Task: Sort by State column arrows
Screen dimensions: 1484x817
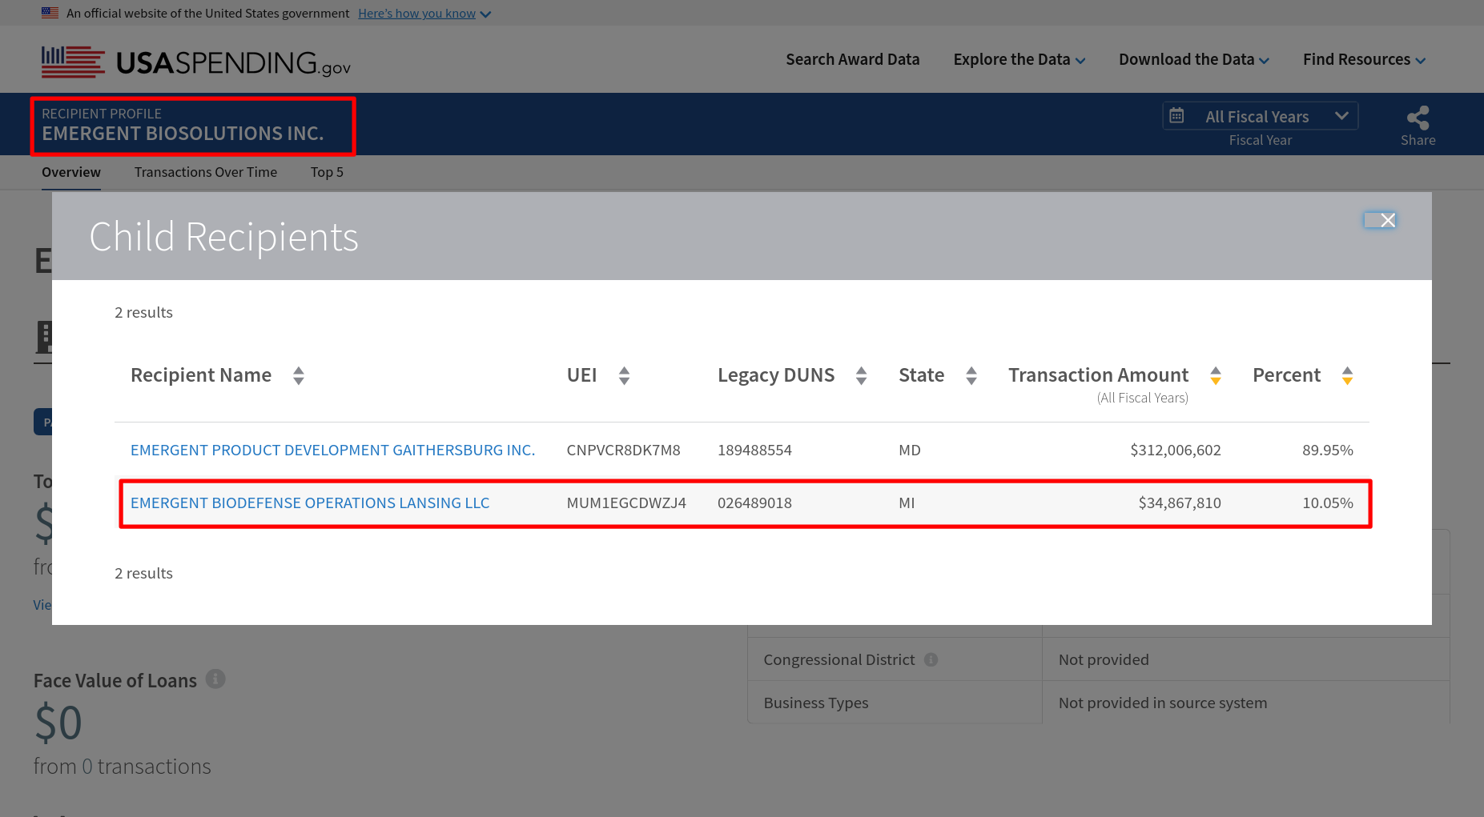Action: [x=971, y=375]
